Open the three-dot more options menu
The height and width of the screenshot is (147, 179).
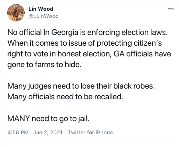[171, 9]
